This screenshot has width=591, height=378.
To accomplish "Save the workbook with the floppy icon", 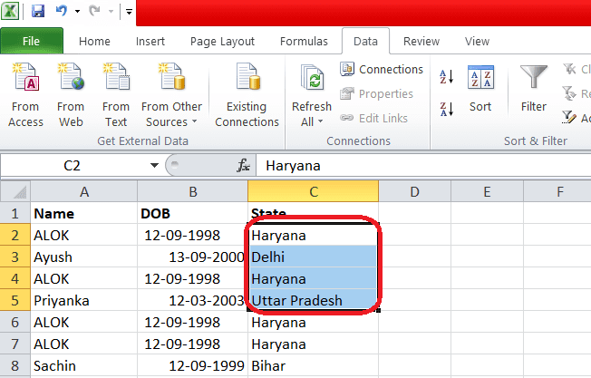I will click(38, 11).
